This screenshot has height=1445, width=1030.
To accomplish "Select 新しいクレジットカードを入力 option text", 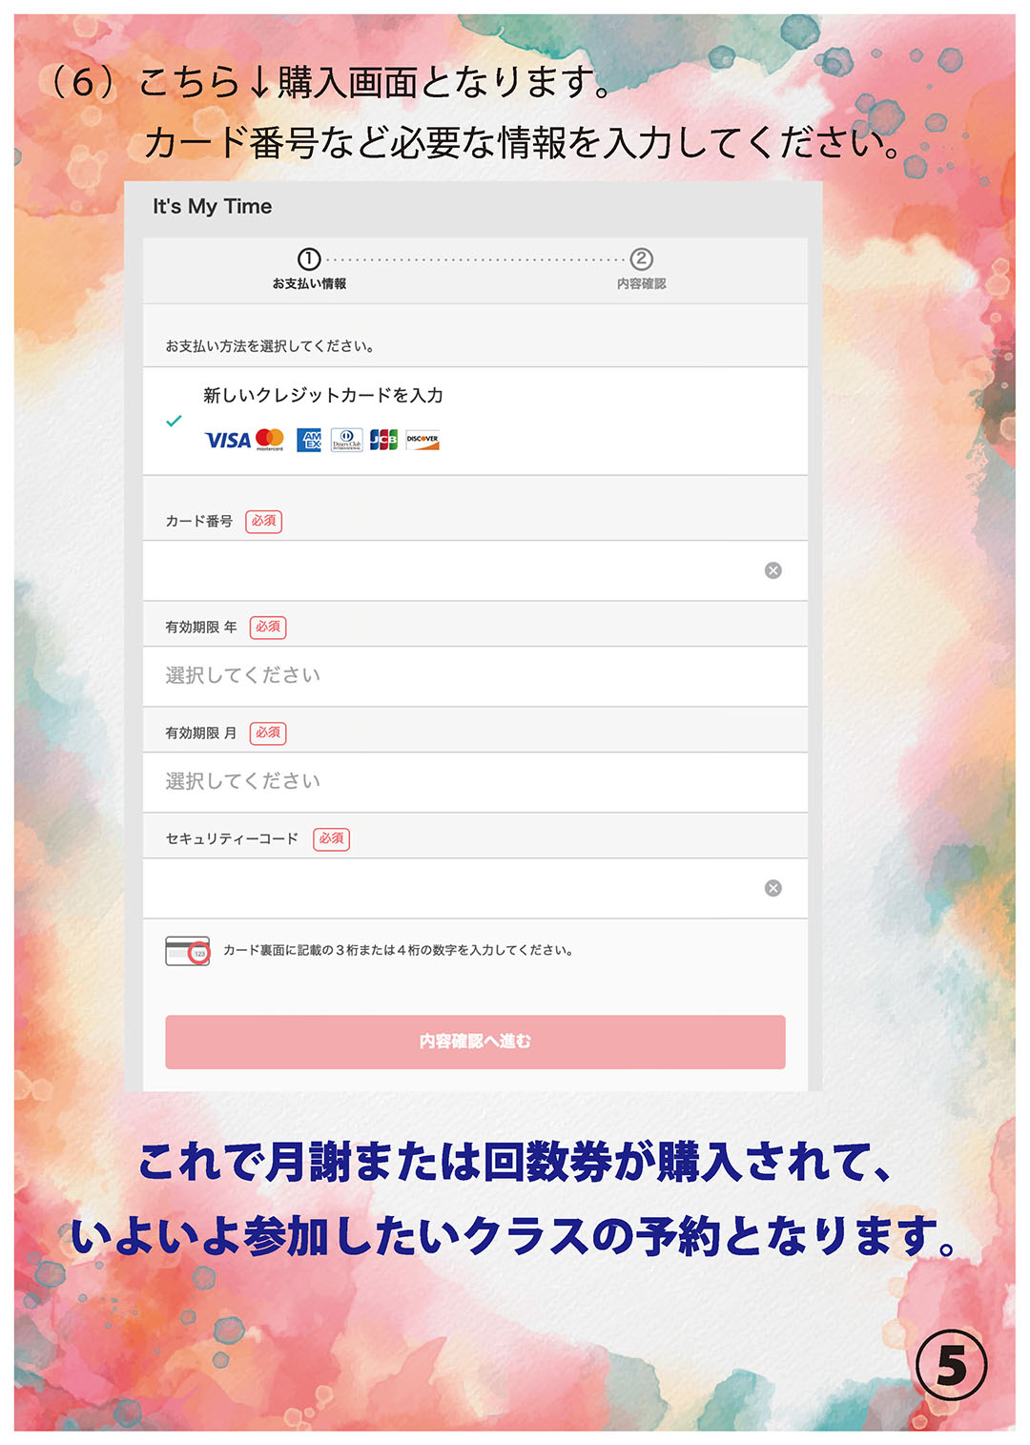I will coord(323,395).
